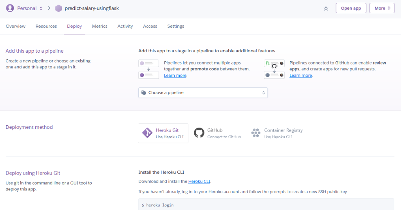This screenshot has width=401, height=210.
Task: Open the Settings tab
Action: click(176, 26)
